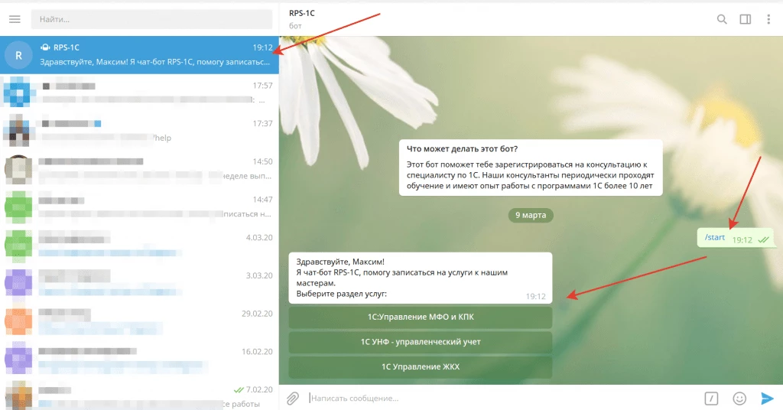Image resolution: width=783 pixels, height=410 pixels.
Task: Open the emoji picker smiley icon
Action: pyautogui.click(x=739, y=398)
